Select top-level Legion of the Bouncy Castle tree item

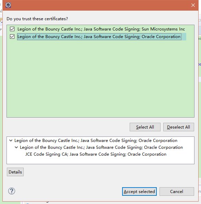pyautogui.click(x=96, y=141)
